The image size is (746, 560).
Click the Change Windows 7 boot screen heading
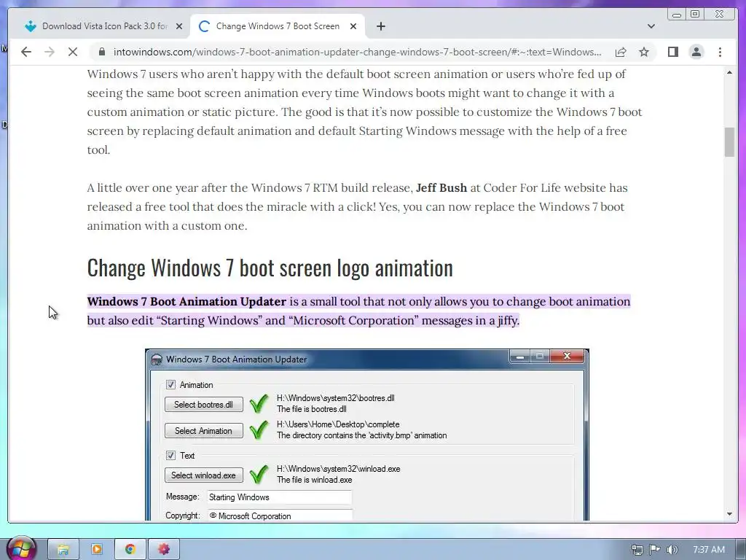pyautogui.click(x=270, y=267)
